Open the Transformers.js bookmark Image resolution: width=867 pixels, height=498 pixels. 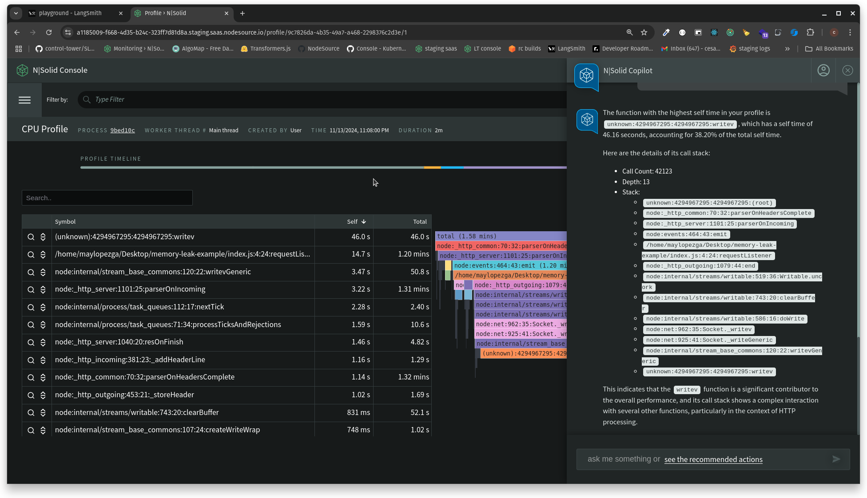(x=266, y=49)
